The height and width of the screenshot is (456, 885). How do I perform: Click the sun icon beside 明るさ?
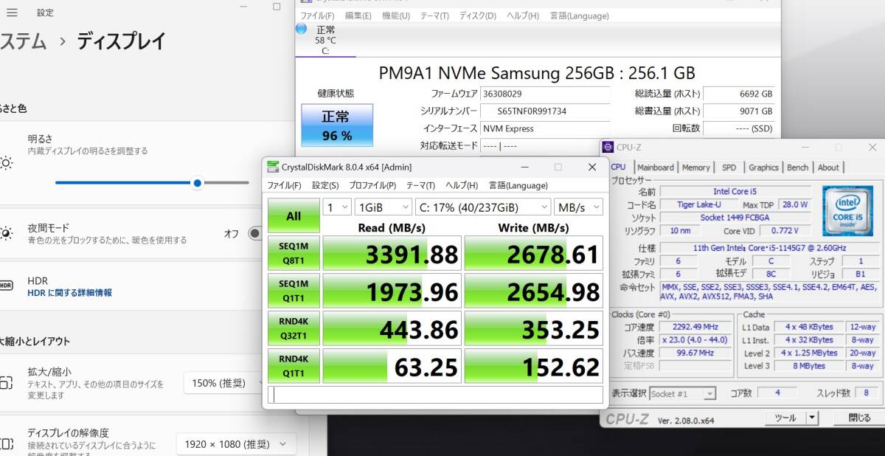coord(6,163)
